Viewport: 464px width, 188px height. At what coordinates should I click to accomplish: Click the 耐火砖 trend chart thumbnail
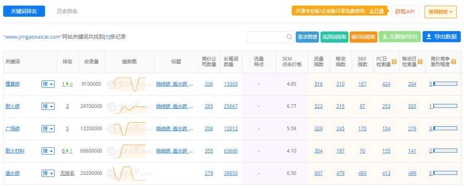pos(129,106)
